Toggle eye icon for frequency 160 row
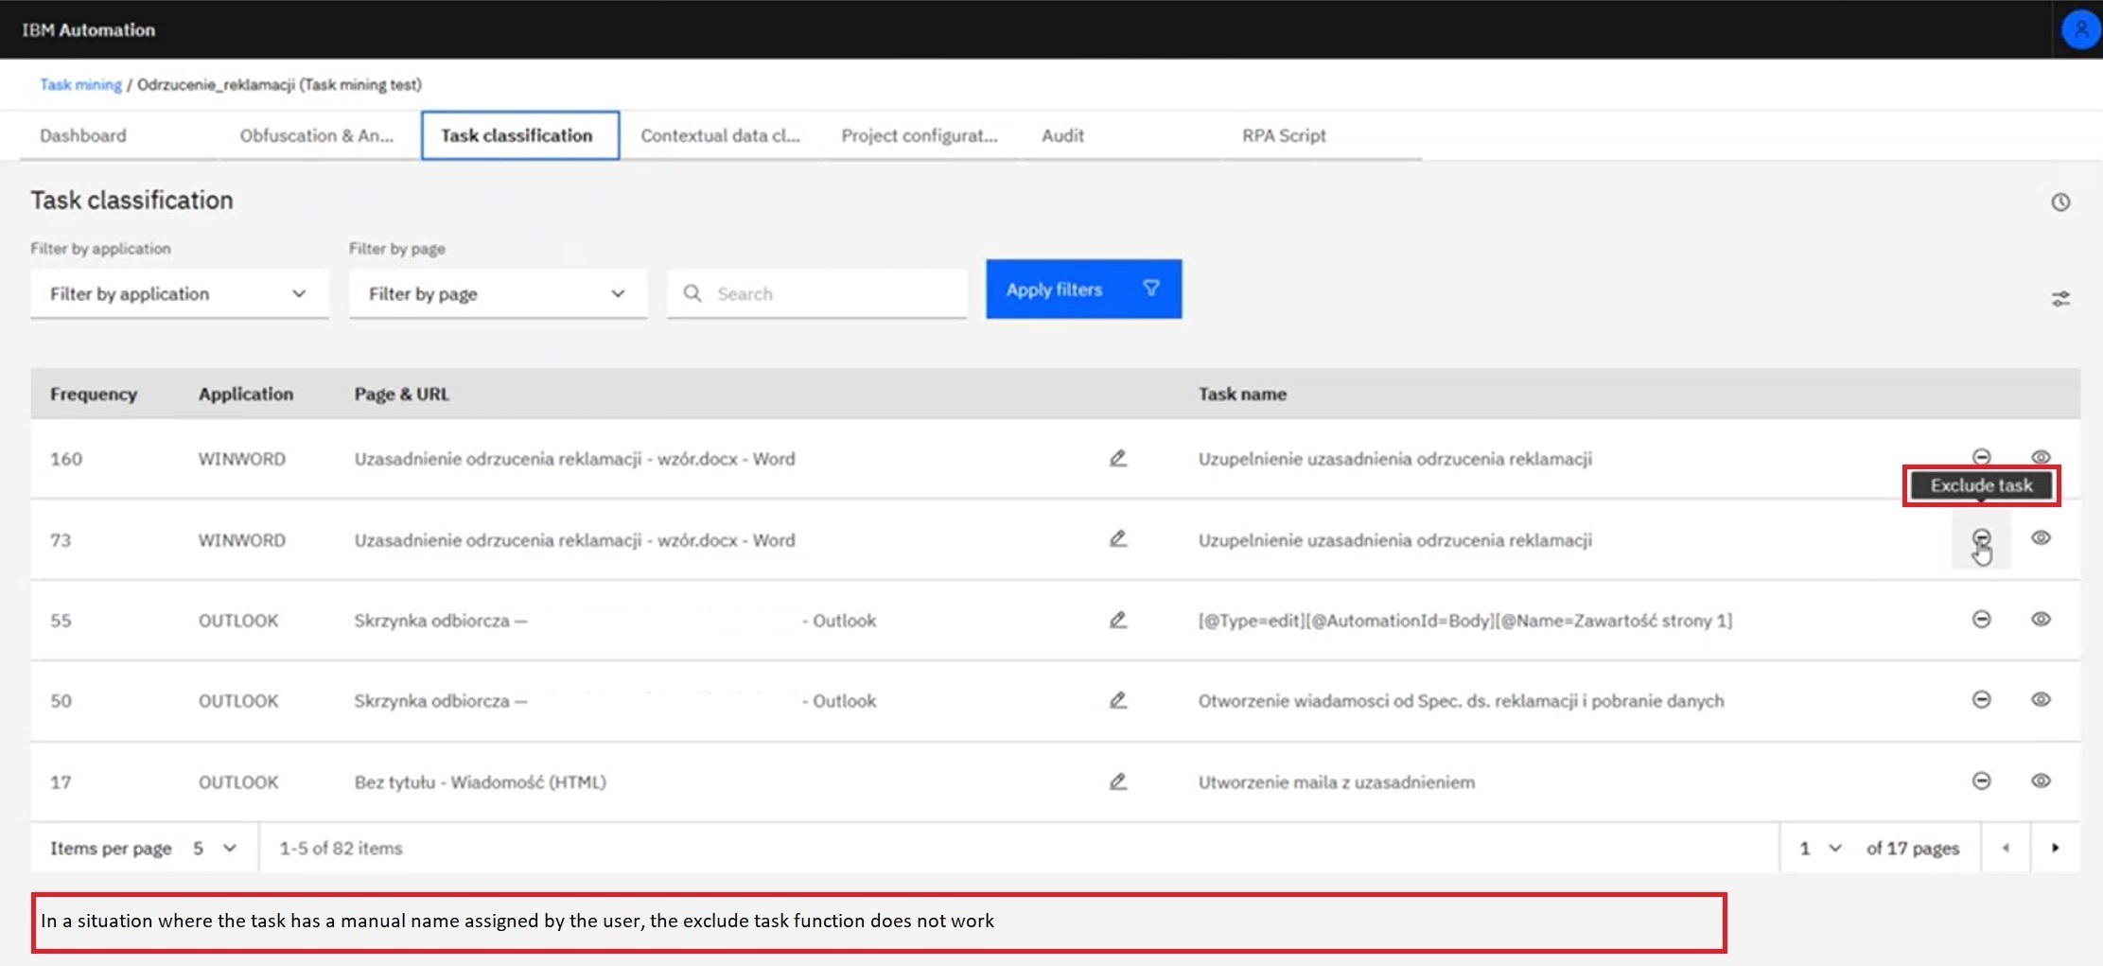 pos(2041,457)
